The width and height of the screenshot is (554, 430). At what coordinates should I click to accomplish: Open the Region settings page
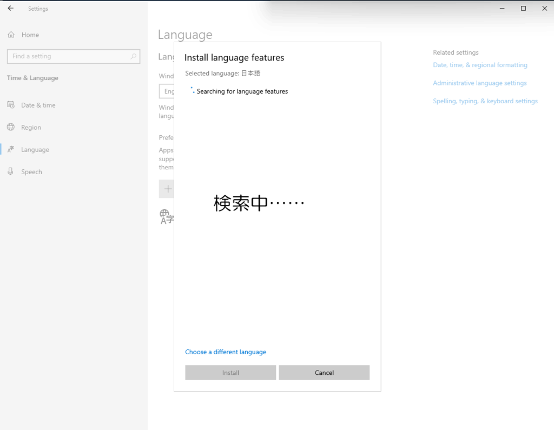pos(31,127)
